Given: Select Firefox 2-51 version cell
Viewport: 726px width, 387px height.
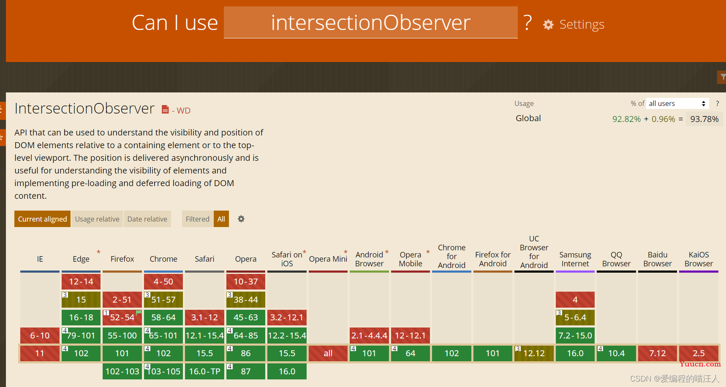Looking at the screenshot, I should (122, 300).
